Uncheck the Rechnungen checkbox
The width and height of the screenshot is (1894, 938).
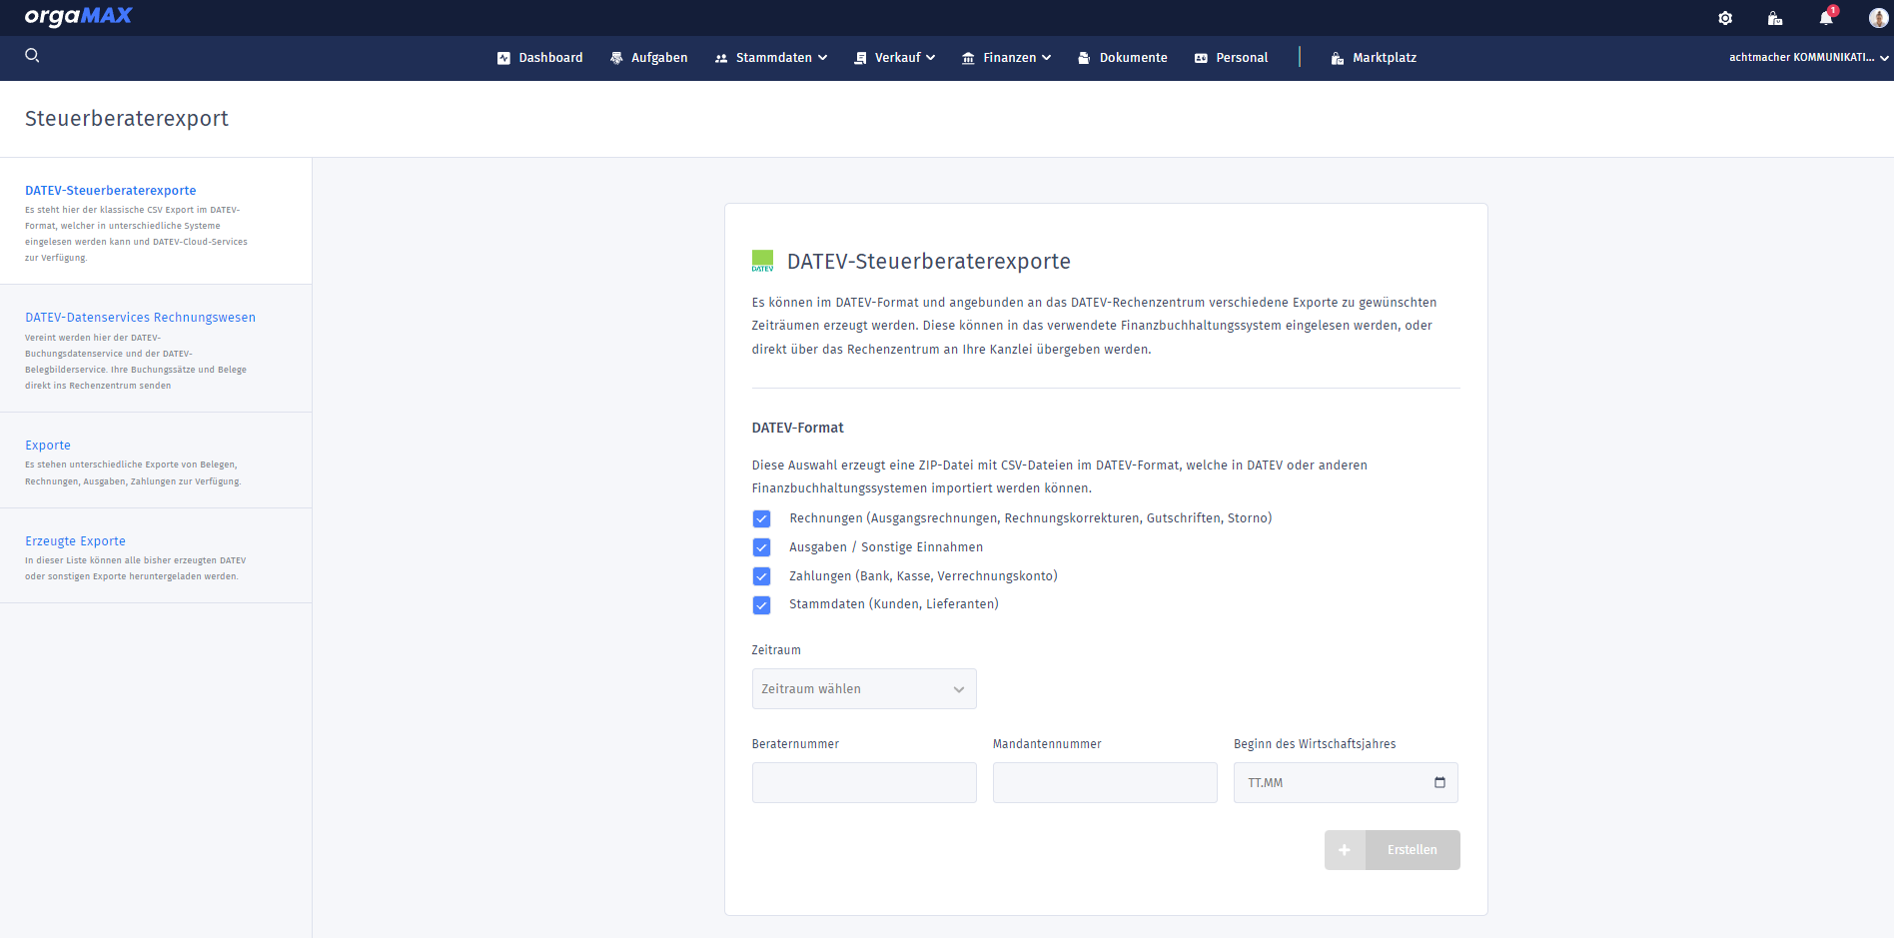(762, 518)
